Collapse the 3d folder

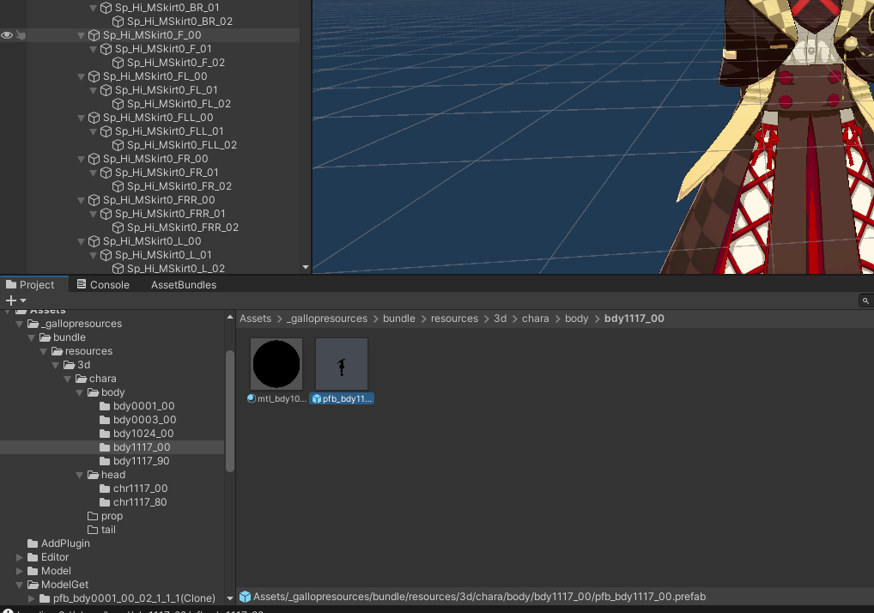pyautogui.click(x=56, y=365)
